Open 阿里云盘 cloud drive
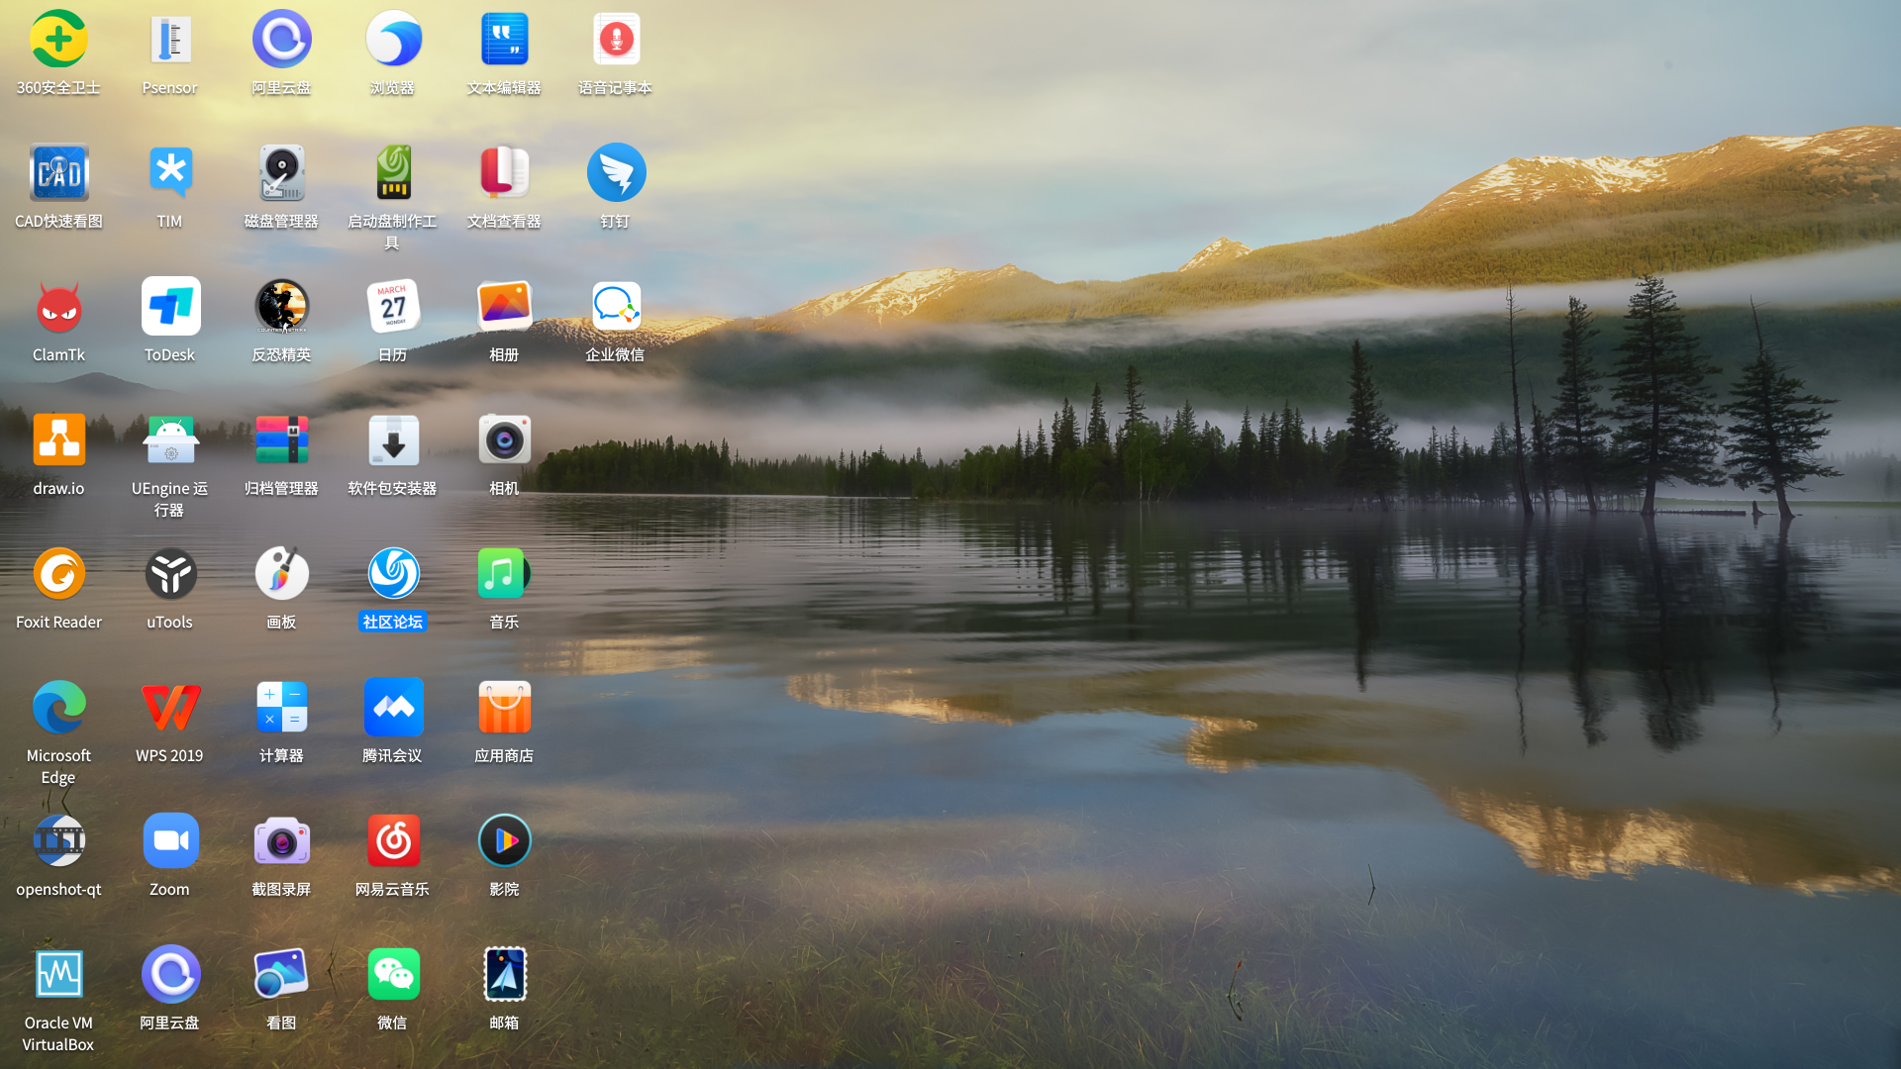 (281, 40)
